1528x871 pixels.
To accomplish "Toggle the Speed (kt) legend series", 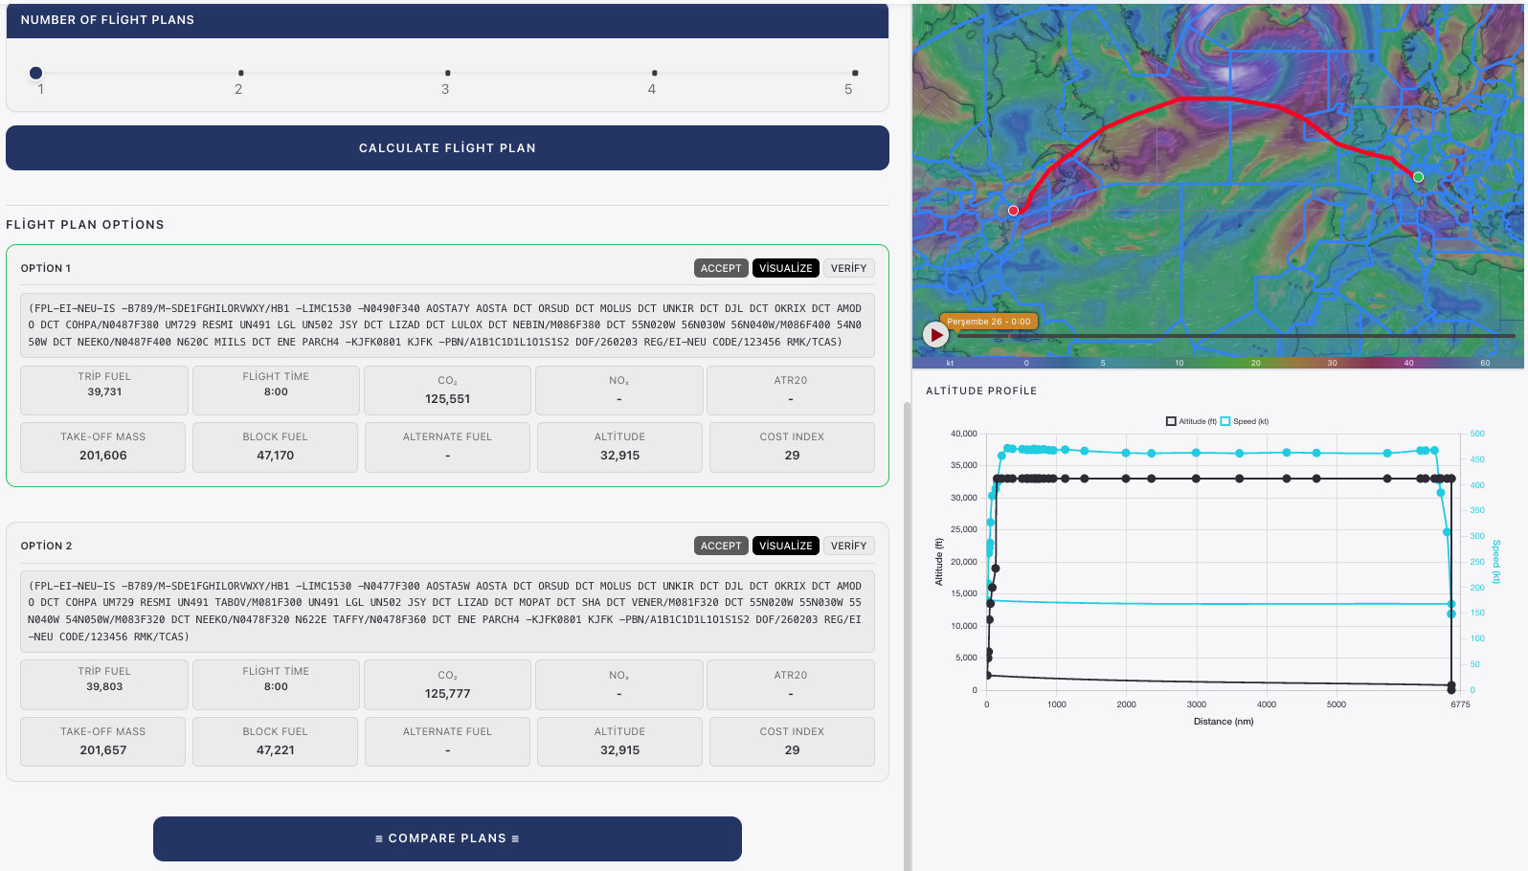I will 1245,421.
